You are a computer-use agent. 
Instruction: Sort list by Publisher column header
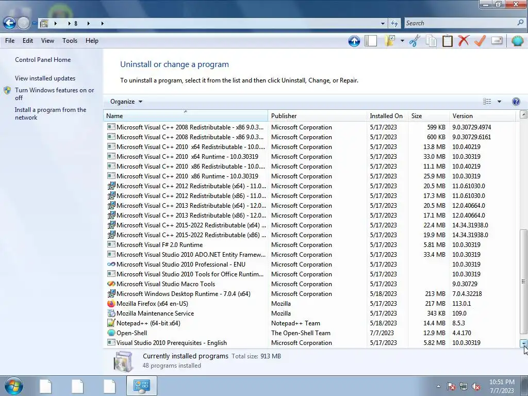coord(317,116)
